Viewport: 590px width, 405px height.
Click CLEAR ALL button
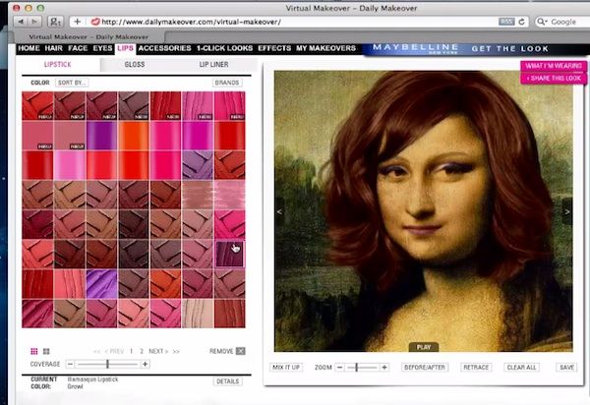pos(521,367)
